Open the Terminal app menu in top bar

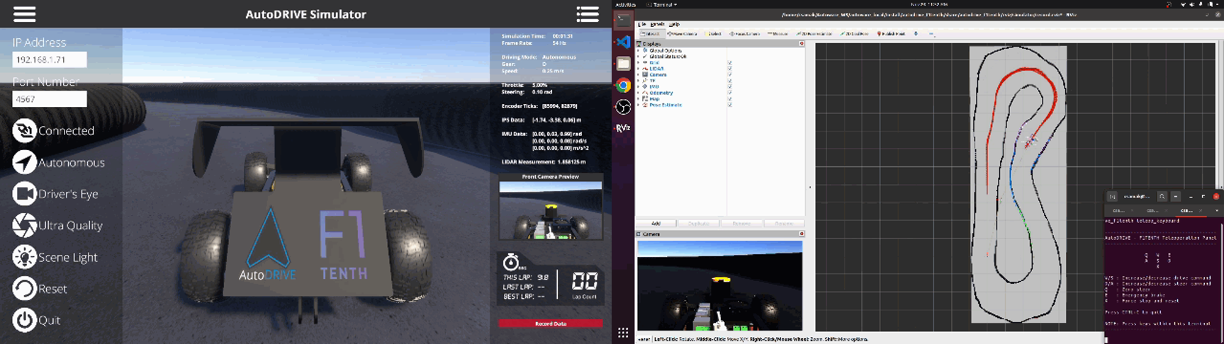[x=661, y=4]
